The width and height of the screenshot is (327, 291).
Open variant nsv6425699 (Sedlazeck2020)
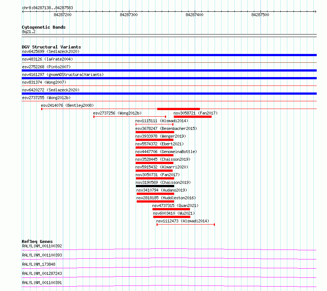[51, 51]
